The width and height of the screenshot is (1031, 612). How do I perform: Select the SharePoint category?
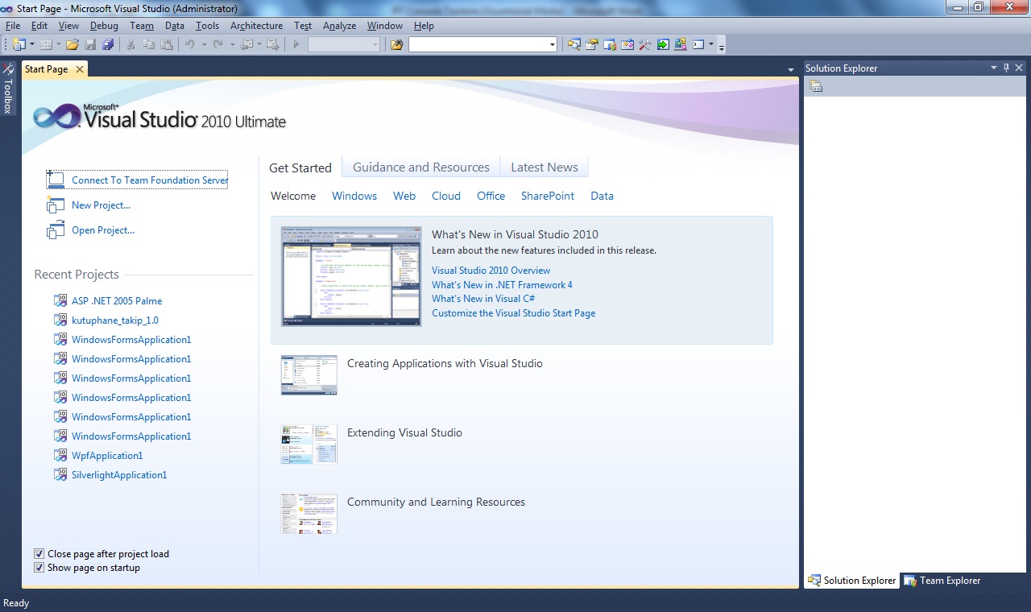coord(548,196)
